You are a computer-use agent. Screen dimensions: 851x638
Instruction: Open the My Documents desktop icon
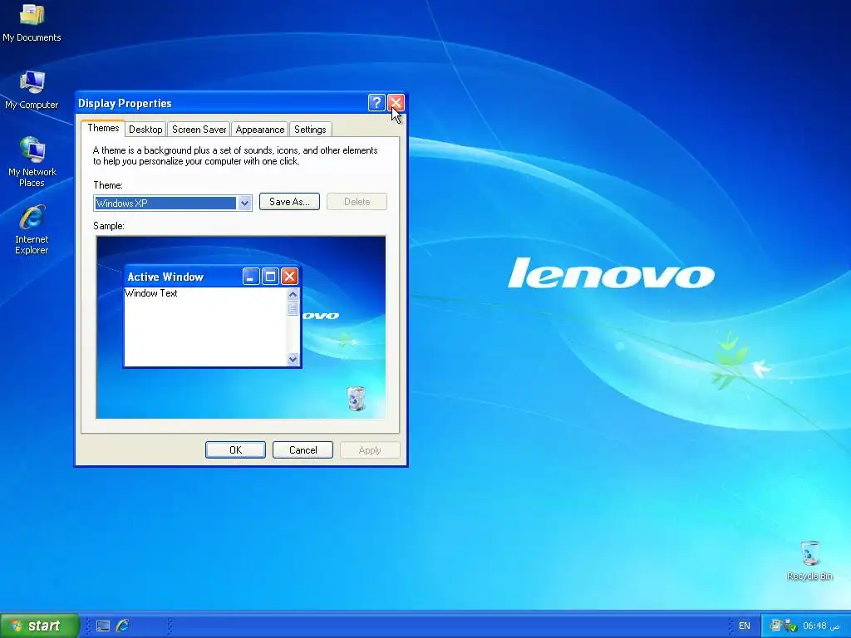32,22
